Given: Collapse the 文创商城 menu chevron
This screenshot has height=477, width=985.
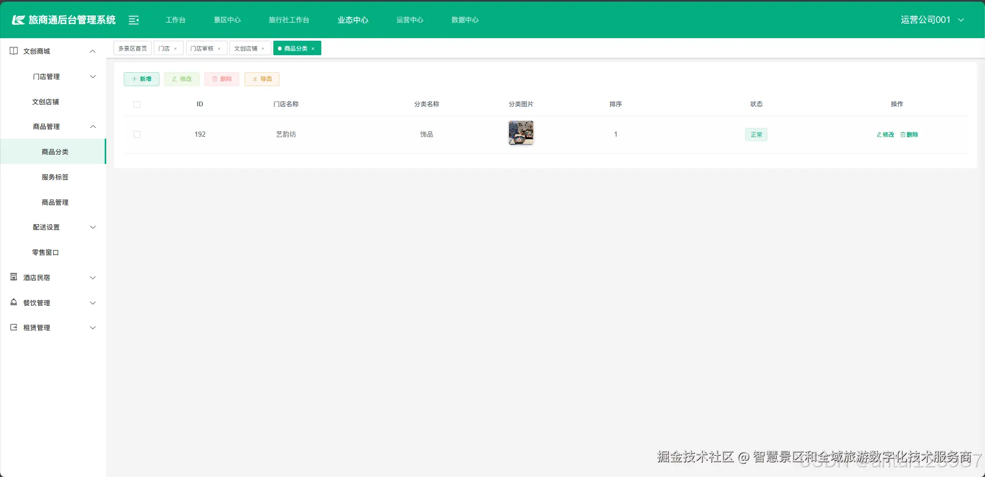Looking at the screenshot, I should (93, 51).
